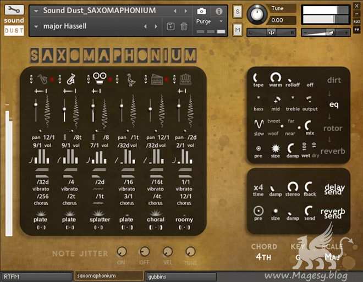This screenshot has width=363, height=282.
Task: Toggle red dot beside owl-face icon
Action: pyautogui.click(x=111, y=80)
